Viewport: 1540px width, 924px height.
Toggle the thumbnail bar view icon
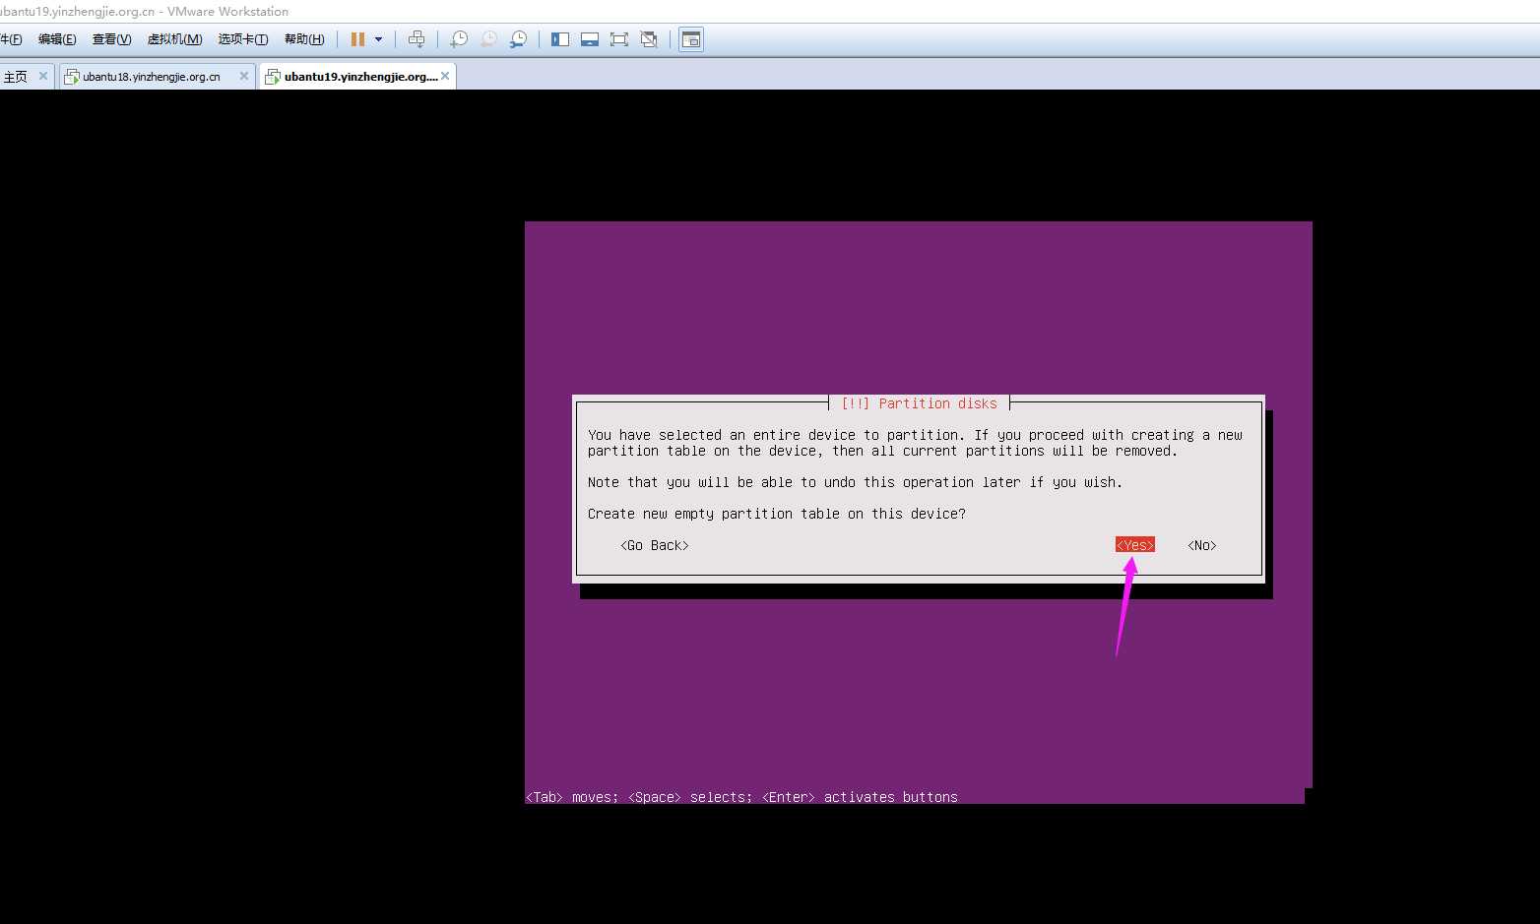tap(590, 39)
